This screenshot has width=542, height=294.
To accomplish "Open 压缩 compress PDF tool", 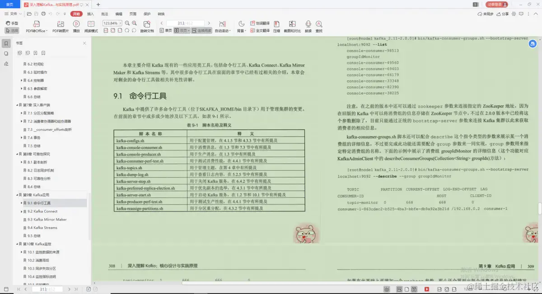I will pyautogui.click(x=276, y=27).
